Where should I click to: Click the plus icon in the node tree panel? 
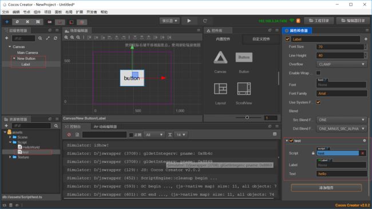click(6, 38)
